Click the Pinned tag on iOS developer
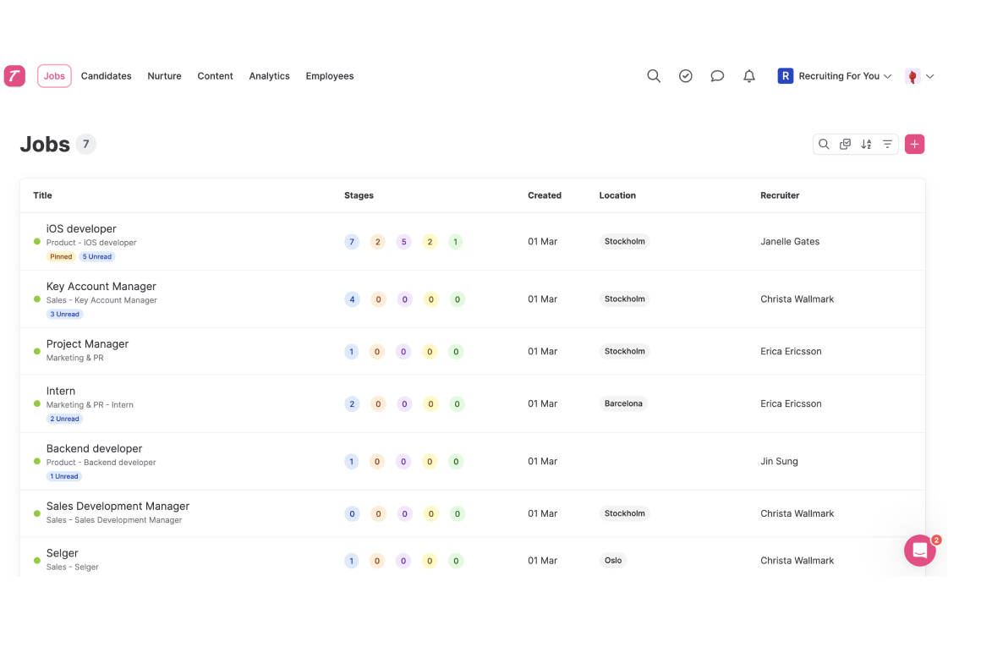Viewport: 981px width, 658px height. point(61,256)
